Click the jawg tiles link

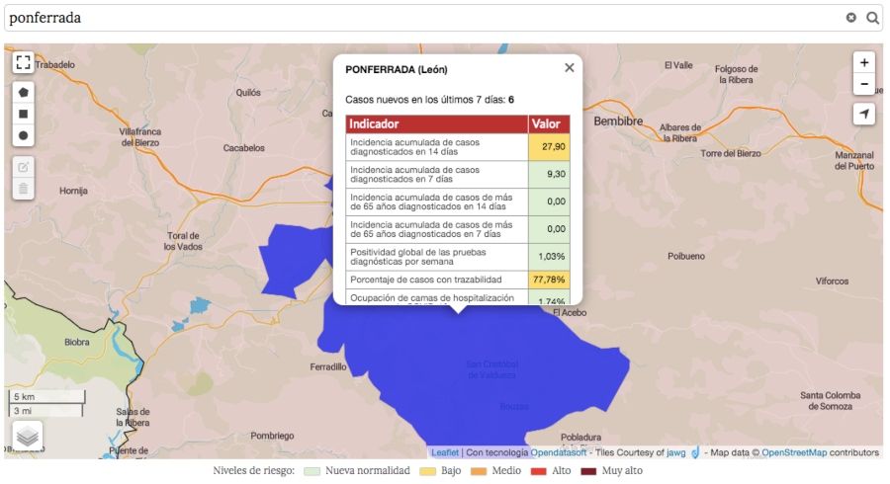click(x=675, y=453)
